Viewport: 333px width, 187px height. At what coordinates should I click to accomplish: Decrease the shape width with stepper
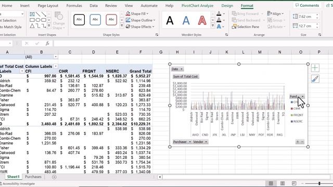(317, 28)
